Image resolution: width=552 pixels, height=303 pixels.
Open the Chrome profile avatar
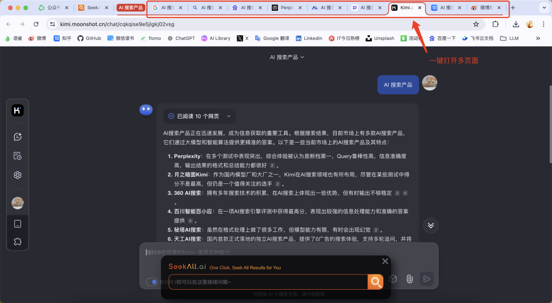click(530, 24)
